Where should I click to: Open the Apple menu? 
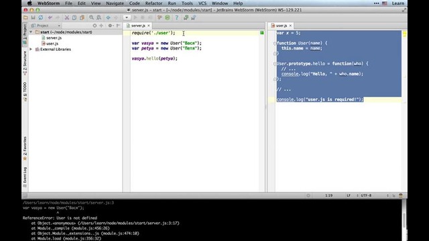pyautogui.click(x=29, y=3)
